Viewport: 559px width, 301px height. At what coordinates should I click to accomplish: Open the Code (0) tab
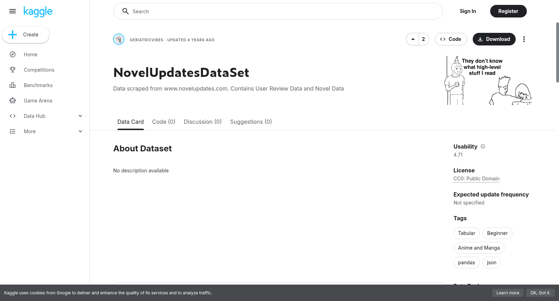(x=164, y=122)
